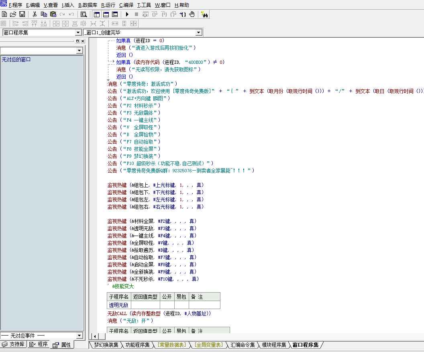424x352 pixels.
Task: Open the 无对应事件 event dropdown
Action: click(79, 336)
